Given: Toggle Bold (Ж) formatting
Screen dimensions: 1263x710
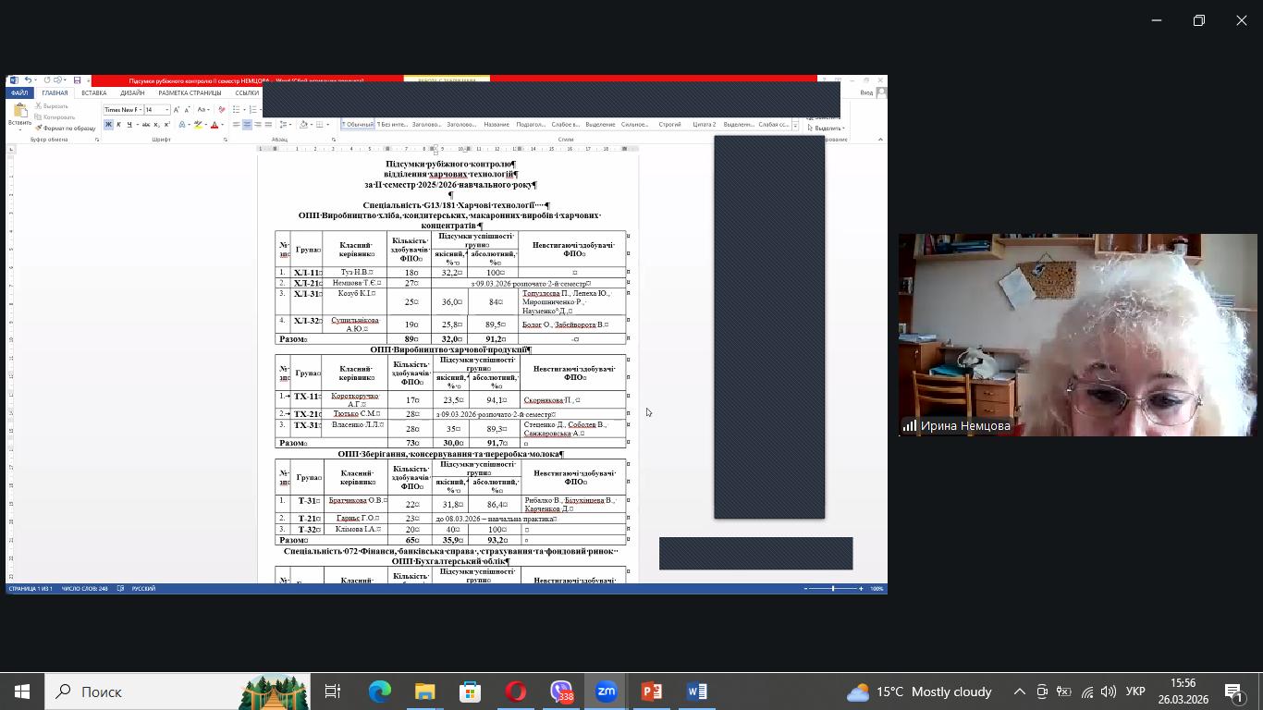Looking at the screenshot, I should [x=108, y=125].
